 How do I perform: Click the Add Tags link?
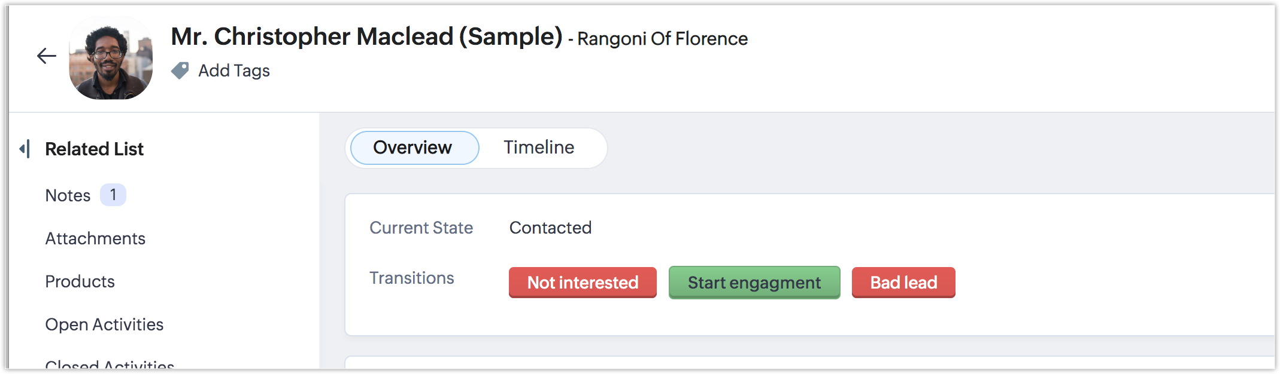tap(234, 70)
